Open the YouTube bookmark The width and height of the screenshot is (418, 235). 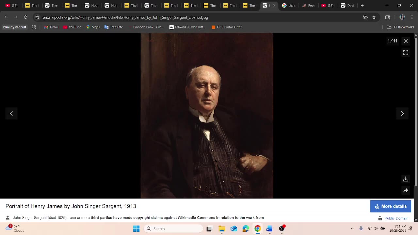tap(72, 27)
